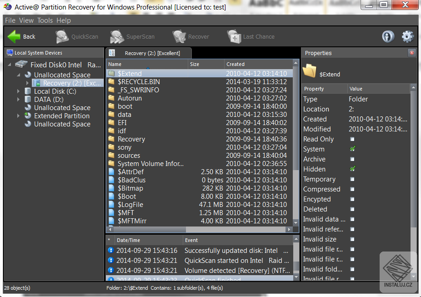The width and height of the screenshot is (421, 297).
Task: Toggle the Archive checkbox
Action: [x=352, y=159]
